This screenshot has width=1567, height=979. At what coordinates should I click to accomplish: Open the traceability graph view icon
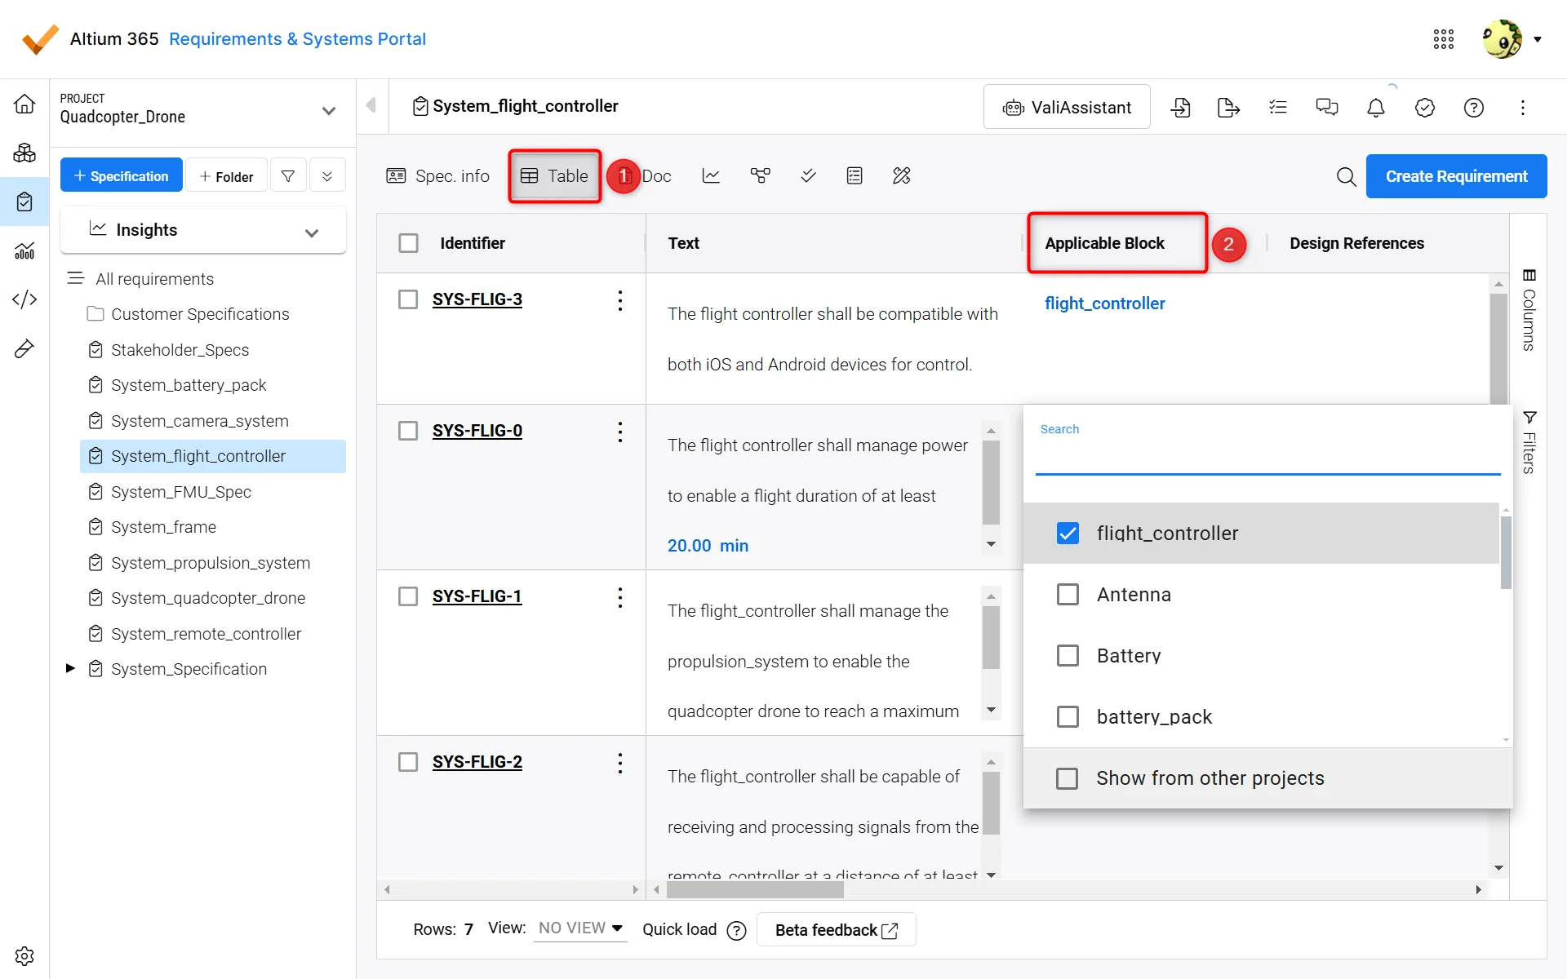760,175
